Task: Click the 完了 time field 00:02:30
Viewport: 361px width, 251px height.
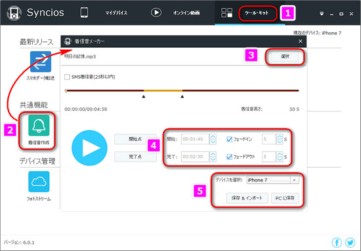Action: coord(195,157)
